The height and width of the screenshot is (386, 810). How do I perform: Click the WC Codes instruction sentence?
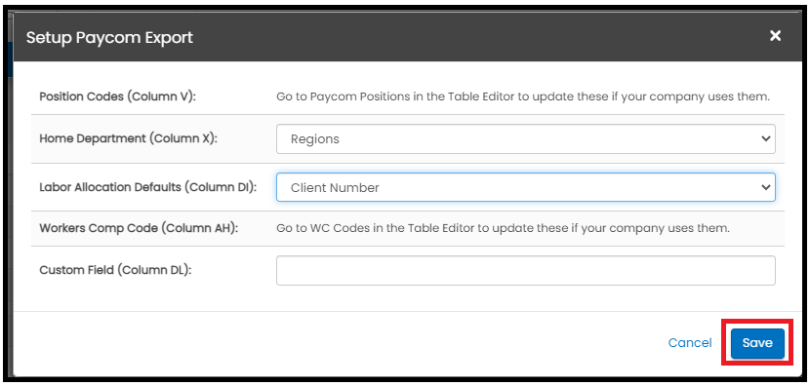pyautogui.click(x=504, y=229)
